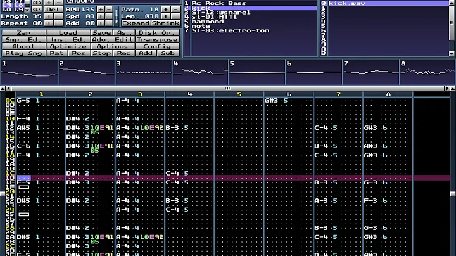
Task: Open Adv. Edit panel
Action: point(113,39)
